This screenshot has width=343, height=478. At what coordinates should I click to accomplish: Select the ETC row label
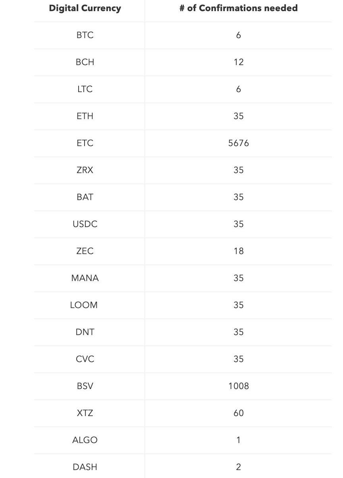pyautogui.click(x=85, y=143)
